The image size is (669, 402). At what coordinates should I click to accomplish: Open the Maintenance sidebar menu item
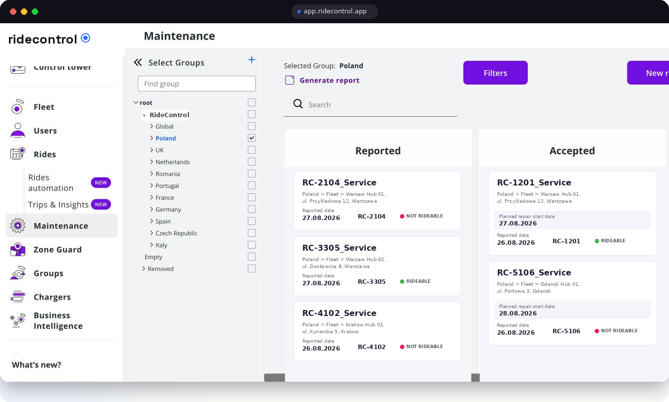tap(61, 226)
